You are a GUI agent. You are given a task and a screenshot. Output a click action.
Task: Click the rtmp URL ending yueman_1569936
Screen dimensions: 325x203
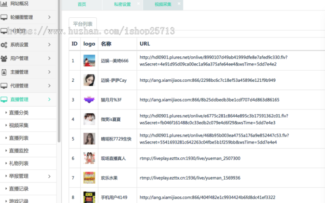pyautogui.click(x=190, y=178)
